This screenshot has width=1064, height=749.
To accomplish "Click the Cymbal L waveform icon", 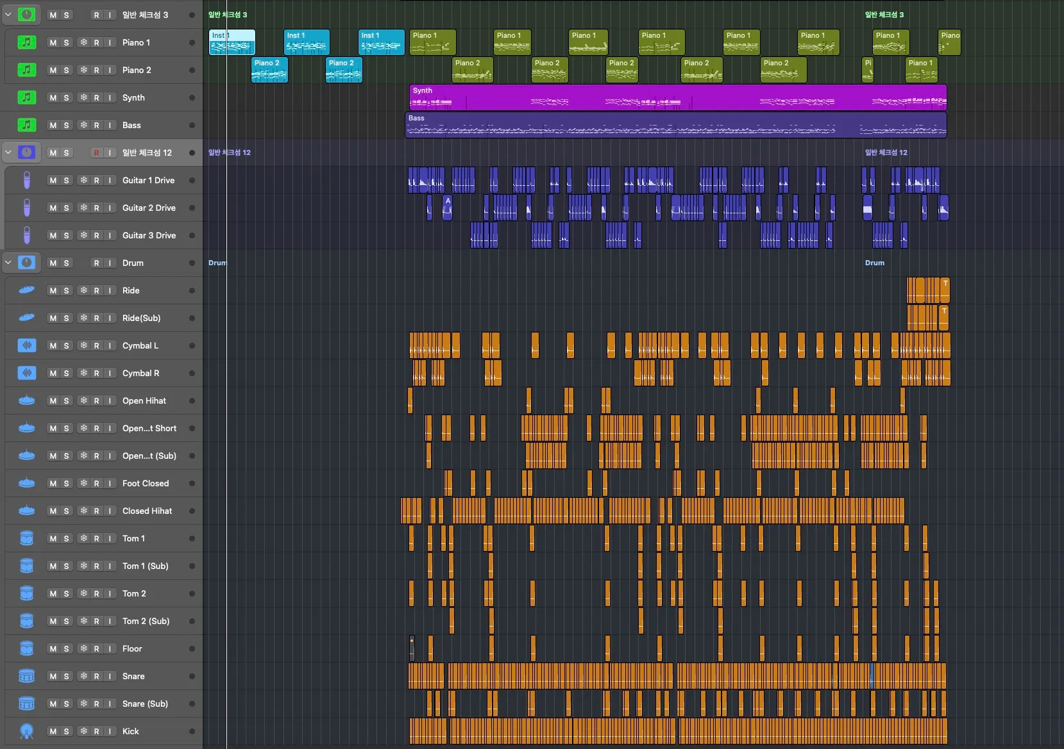I will (26, 345).
